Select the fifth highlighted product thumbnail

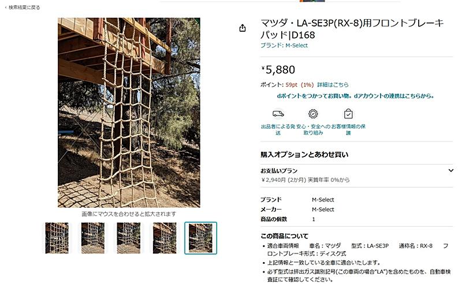click(200, 238)
